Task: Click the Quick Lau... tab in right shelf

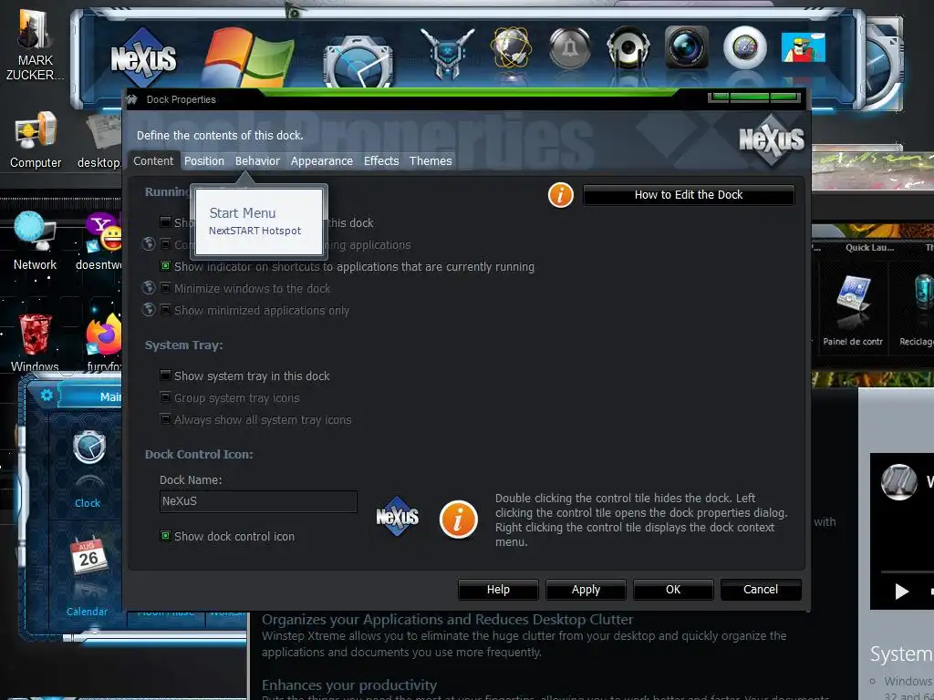Action: tap(869, 248)
